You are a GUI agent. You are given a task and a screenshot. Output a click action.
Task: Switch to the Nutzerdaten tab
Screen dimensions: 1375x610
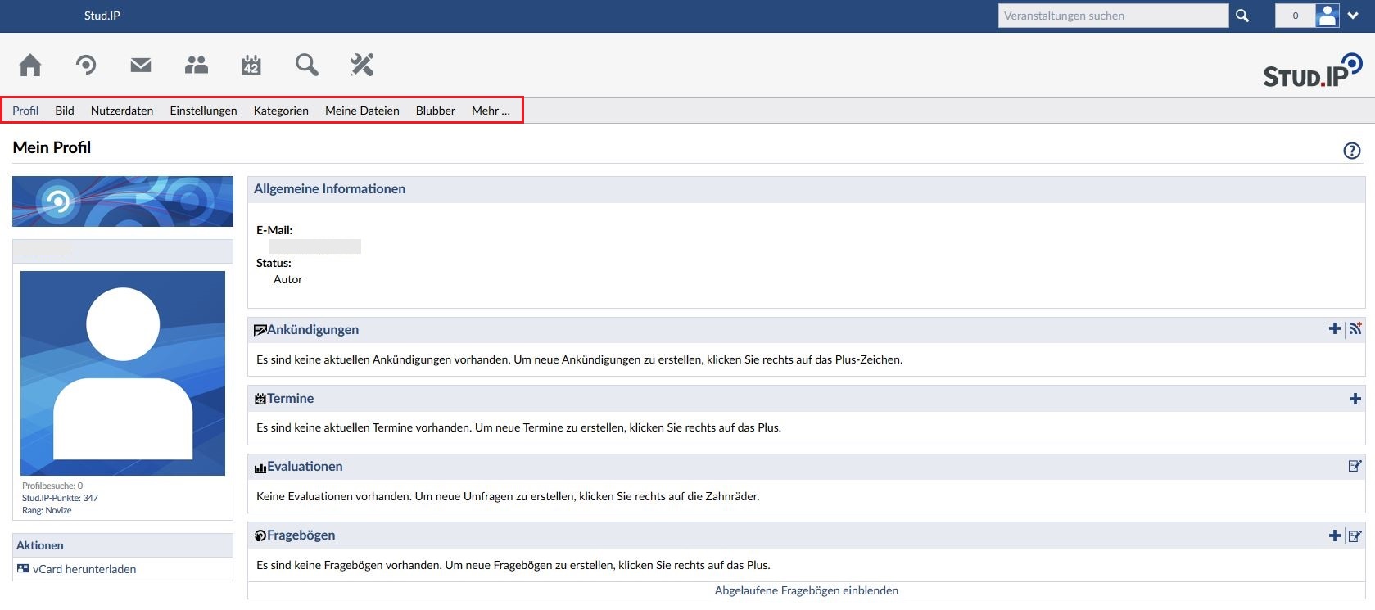(122, 111)
